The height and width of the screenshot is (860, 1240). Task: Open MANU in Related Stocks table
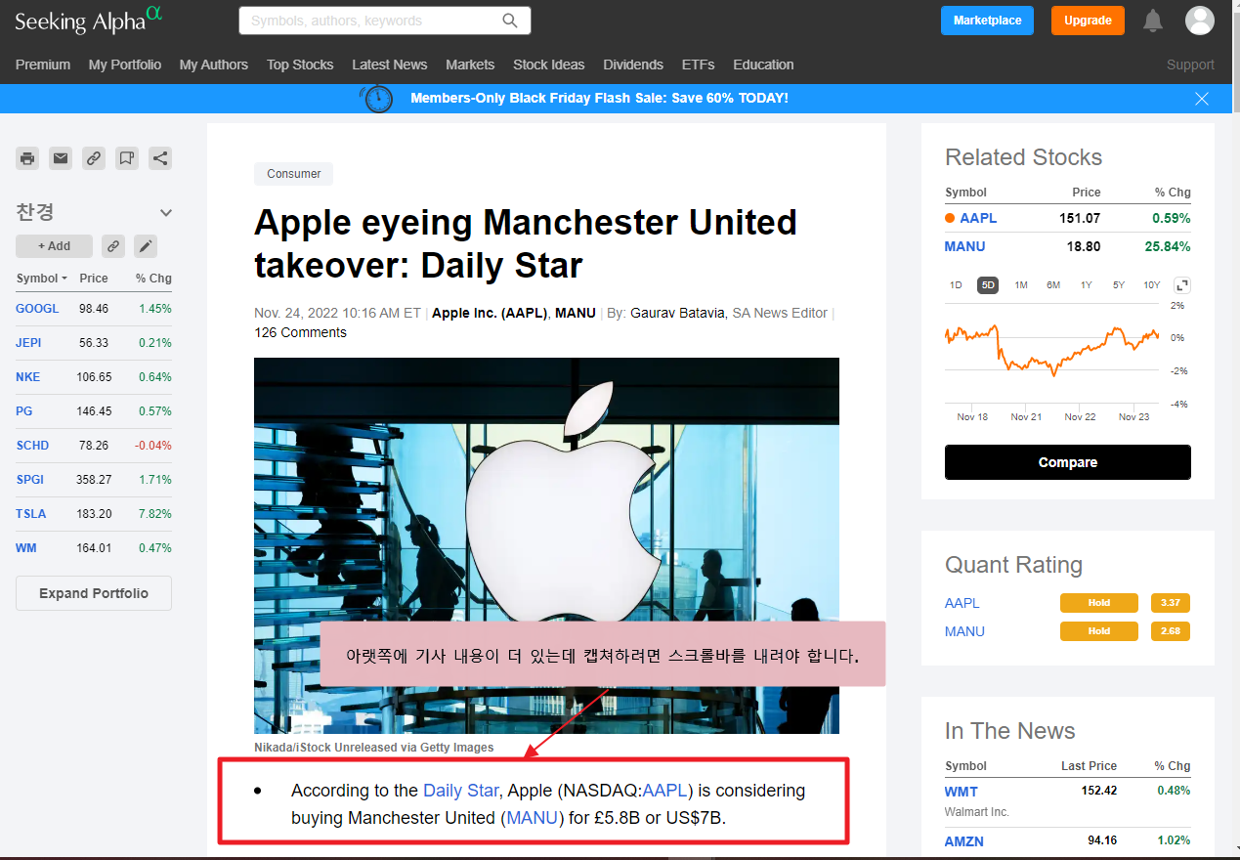pyautogui.click(x=965, y=246)
